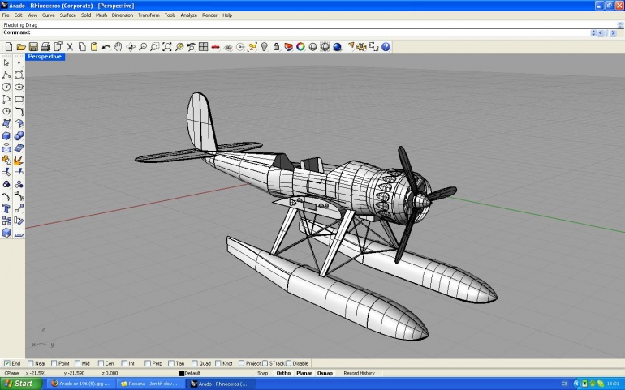Click Record History in status bar
The image size is (625, 390).
pyautogui.click(x=359, y=373)
